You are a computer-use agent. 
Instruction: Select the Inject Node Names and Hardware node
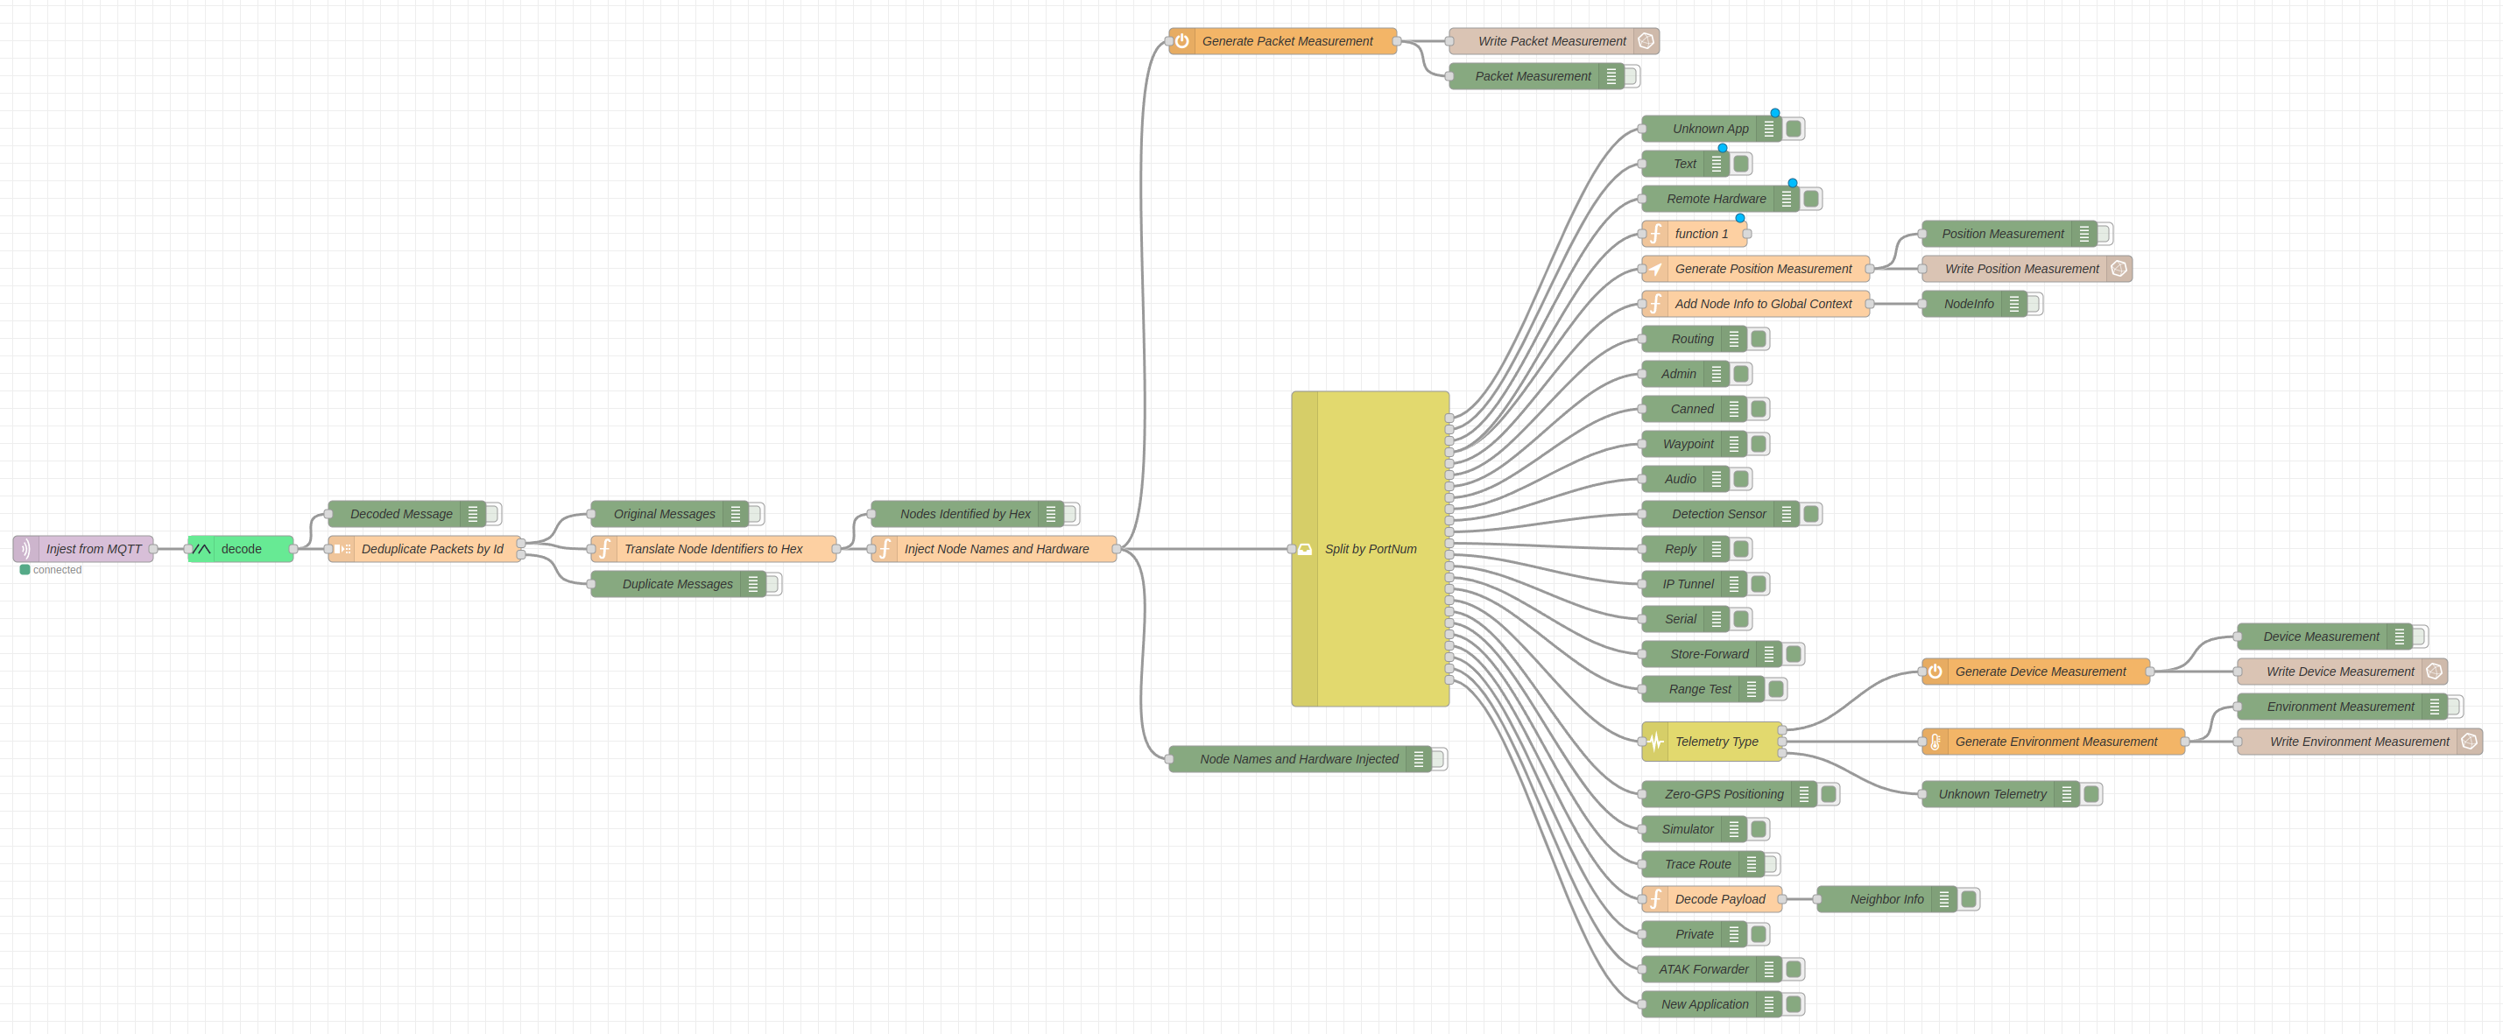click(996, 549)
